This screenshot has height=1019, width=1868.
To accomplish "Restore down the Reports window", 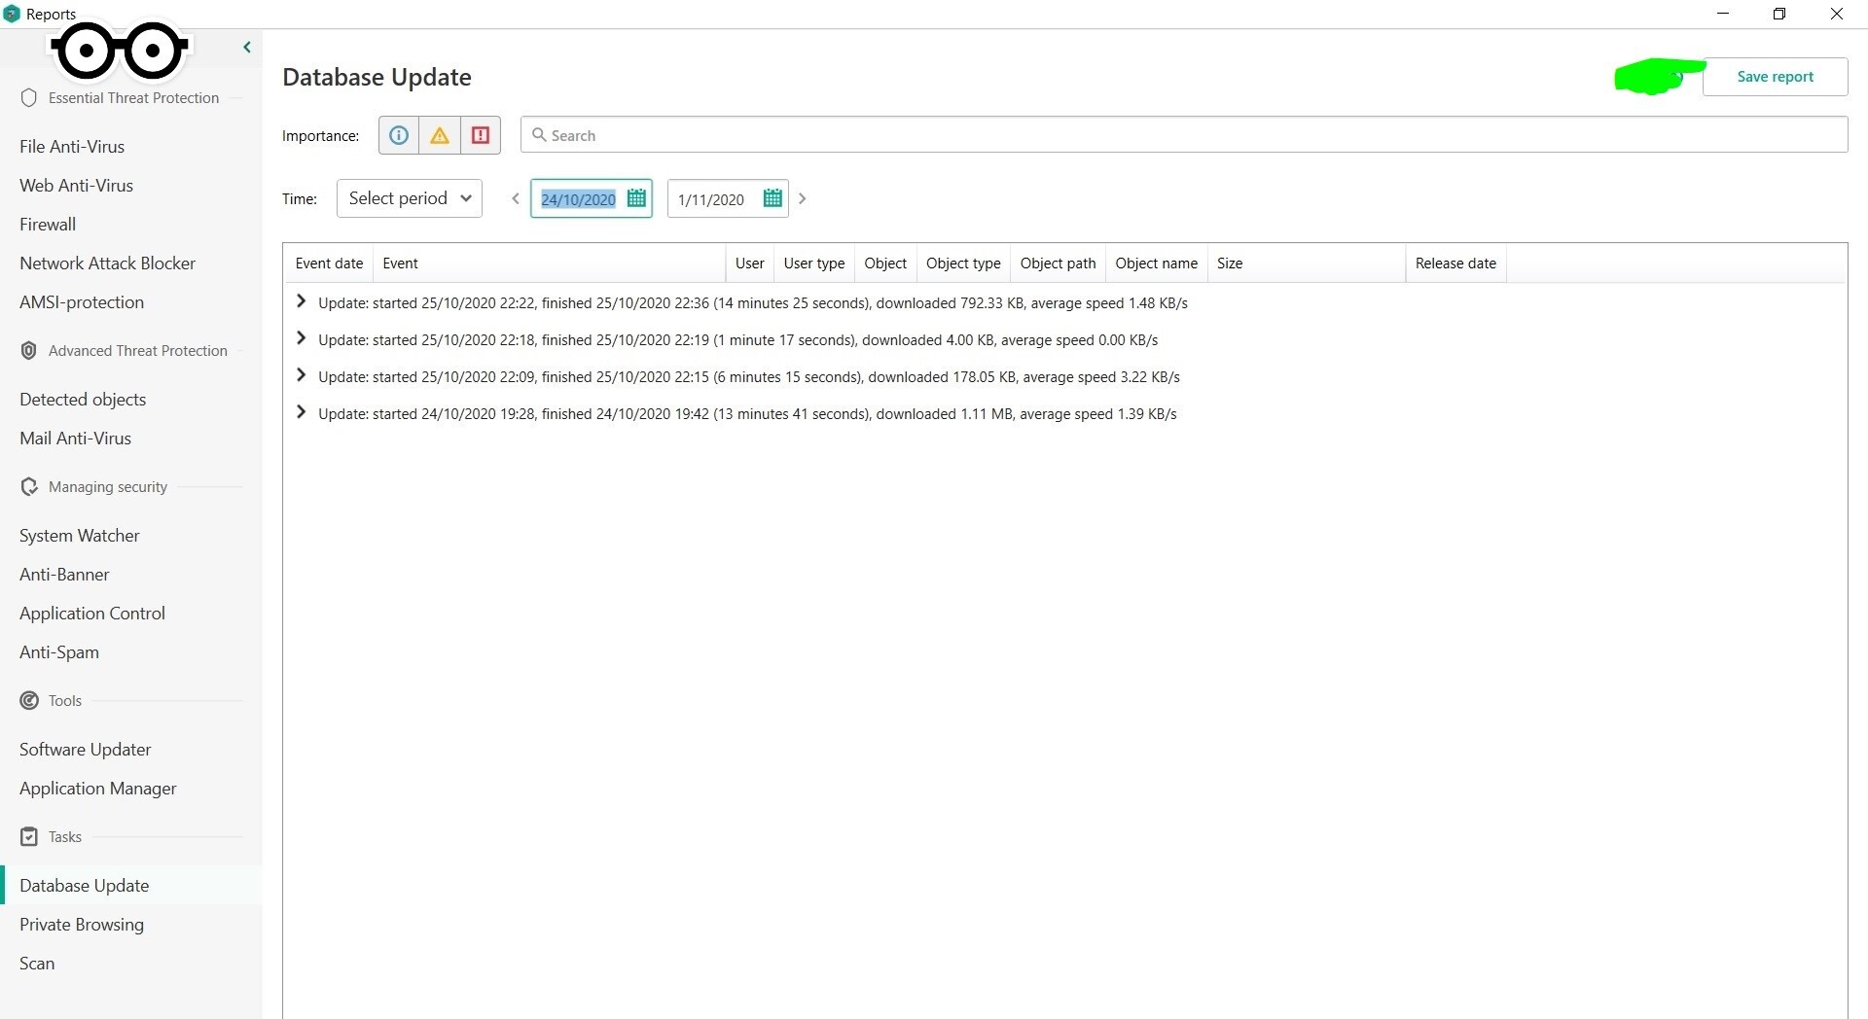I will click(x=1779, y=14).
